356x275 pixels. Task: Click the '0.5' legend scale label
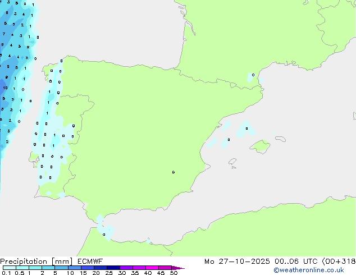pyautogui.click(x=20, y=273)
